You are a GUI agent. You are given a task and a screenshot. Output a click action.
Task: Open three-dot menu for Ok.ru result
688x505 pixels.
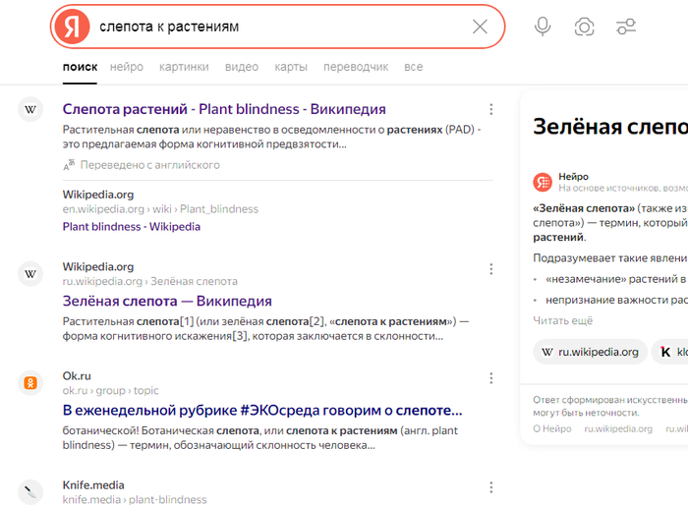tap(491, 377)
